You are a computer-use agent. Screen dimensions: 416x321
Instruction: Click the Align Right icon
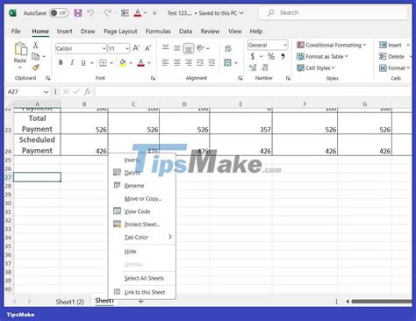[x=189, y=62]
